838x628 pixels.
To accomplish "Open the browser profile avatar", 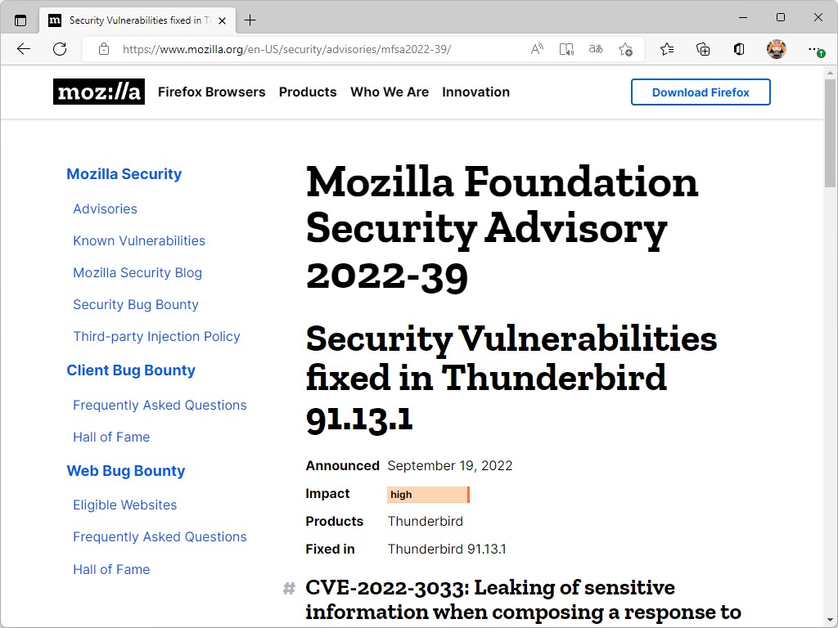I will coord(776,49).
